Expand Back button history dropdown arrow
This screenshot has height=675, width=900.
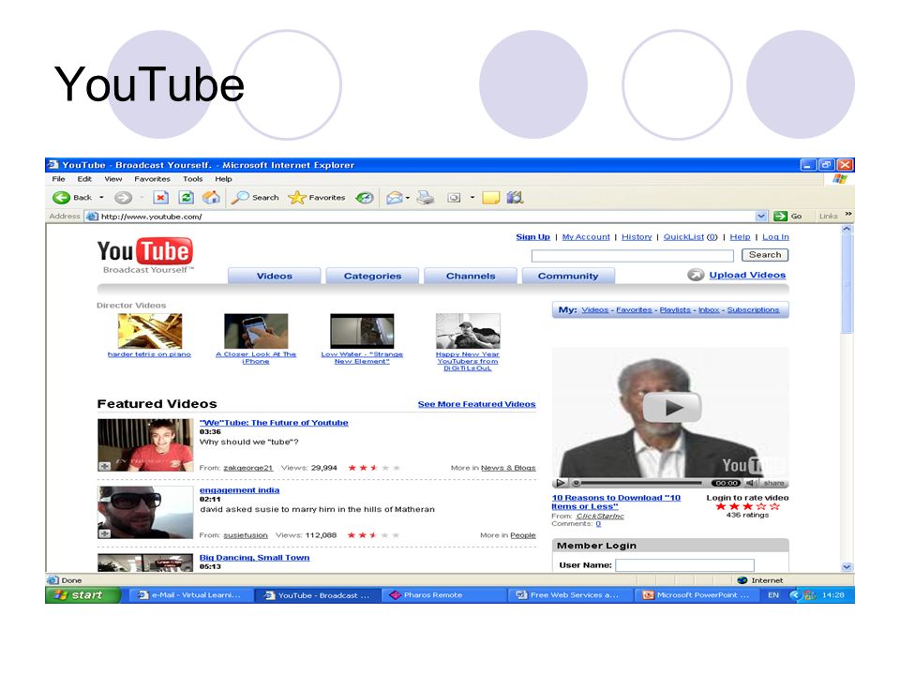coord(101,198)
